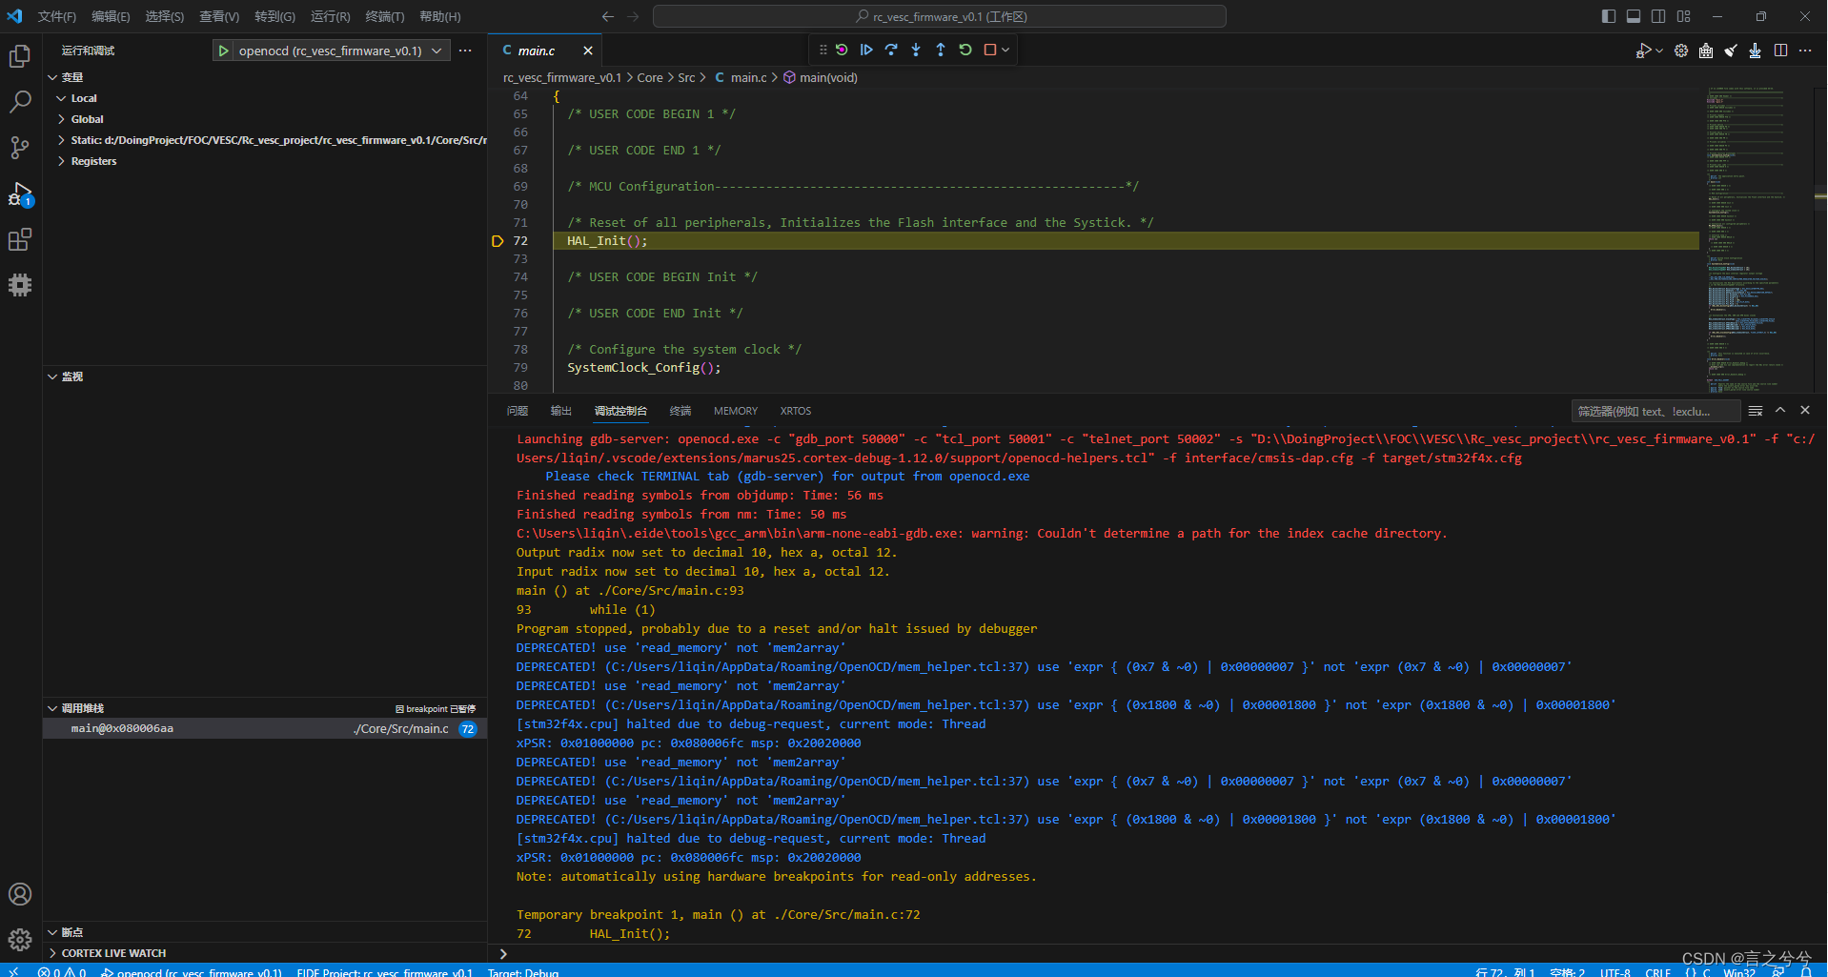Open the 运行(R) menu
Image resolution: width=1828 pixels, height=977 pixels.
tap(330, 16)
